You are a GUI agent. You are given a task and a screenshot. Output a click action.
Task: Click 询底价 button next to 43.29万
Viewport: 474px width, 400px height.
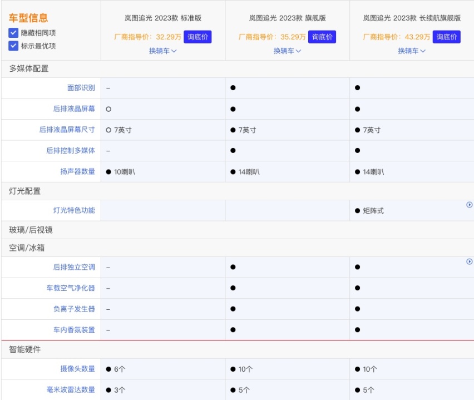[447, 37]
